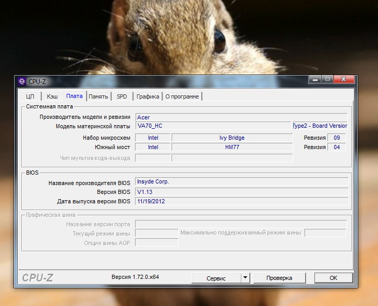Close the CPU-Z window
The height and width of the screenshot is (306, 378).
[344, 79]
